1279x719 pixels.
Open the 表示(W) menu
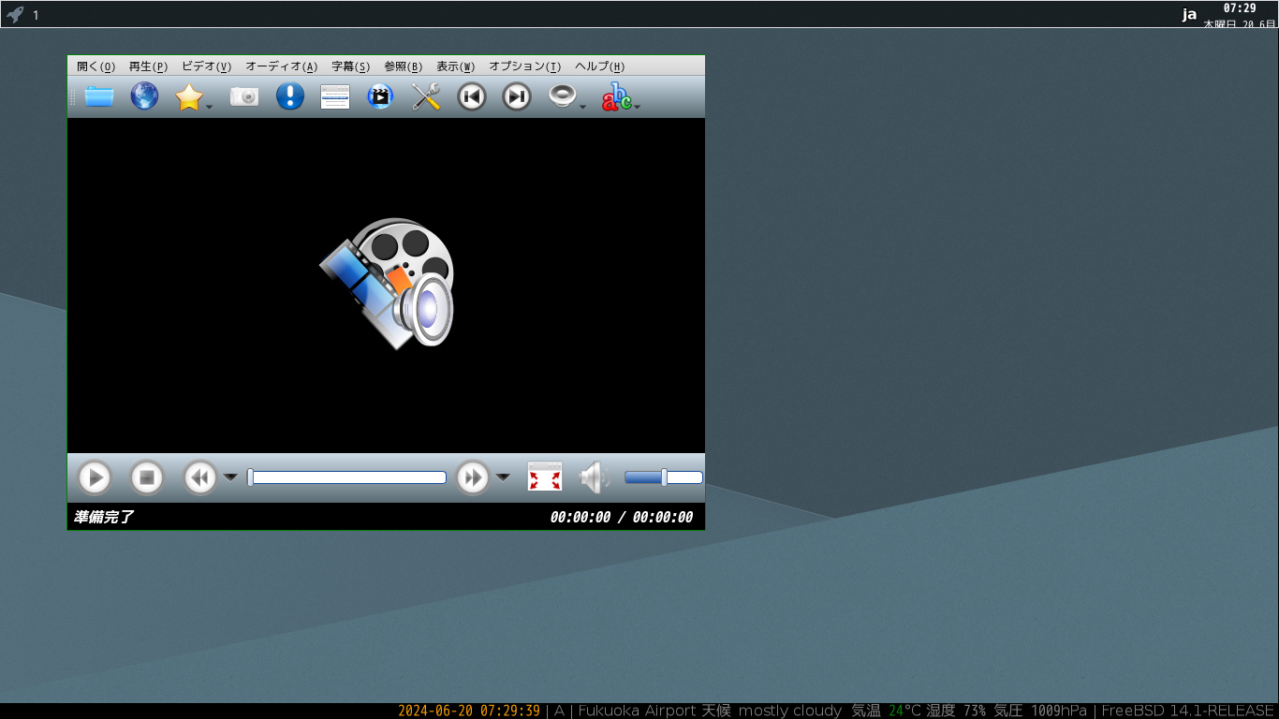(455, 66)
